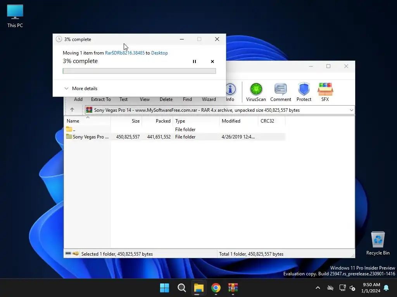Cancel the move with the X beside pause

click(x=212, y=61)
